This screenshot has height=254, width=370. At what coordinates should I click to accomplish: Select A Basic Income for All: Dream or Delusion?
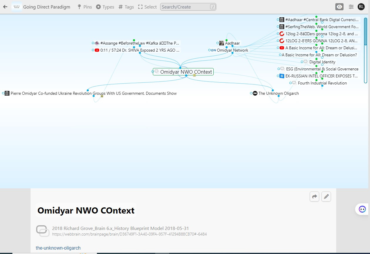[x=319, y=55]
